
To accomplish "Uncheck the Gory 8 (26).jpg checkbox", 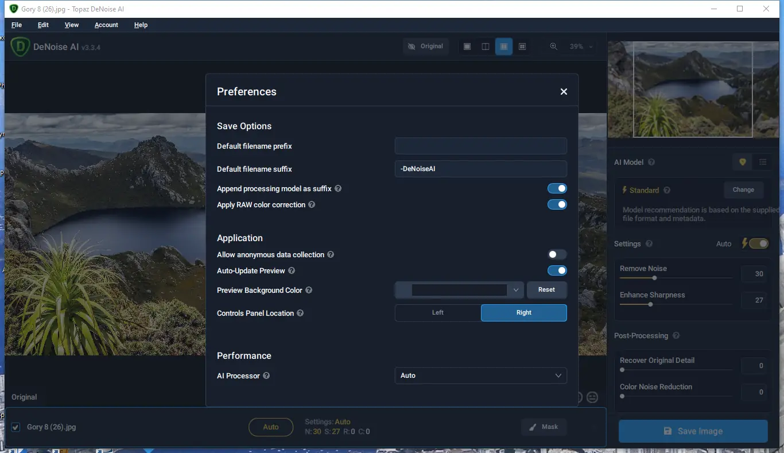I will point(15,427).
